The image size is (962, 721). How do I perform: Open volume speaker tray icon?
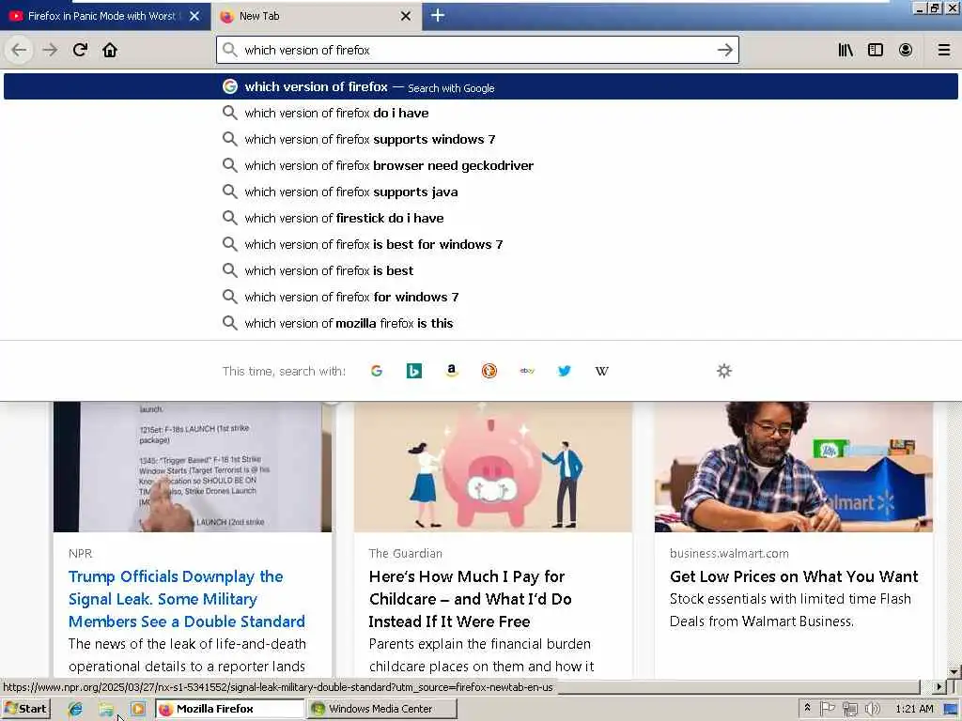coord(872,709)
